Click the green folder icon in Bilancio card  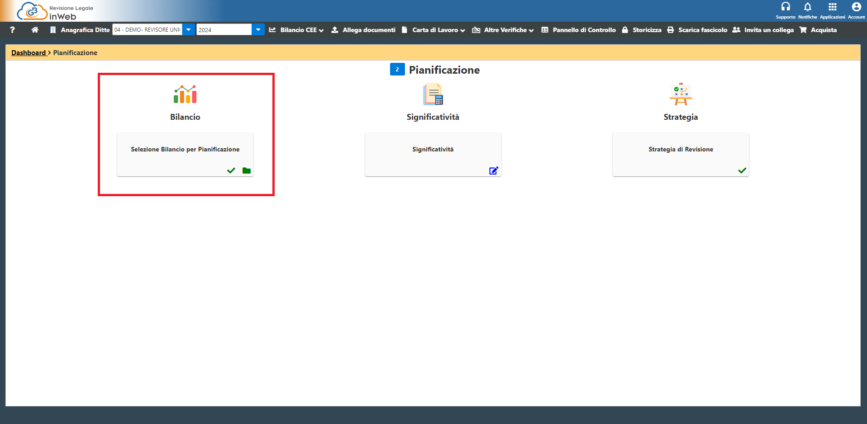pyautogui.click(x=247, y=170)
